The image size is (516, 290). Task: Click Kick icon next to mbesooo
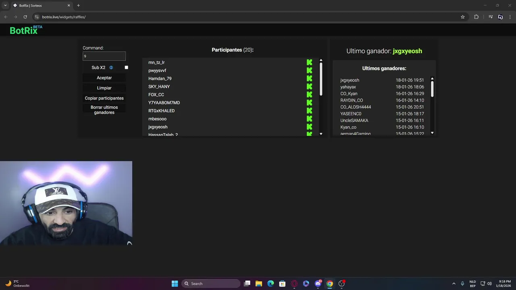click(x=309, y=119)
